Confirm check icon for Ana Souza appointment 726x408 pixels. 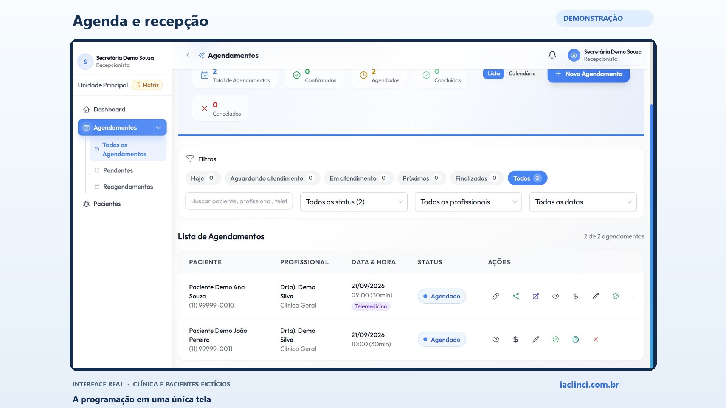click(x=616, y=296)
